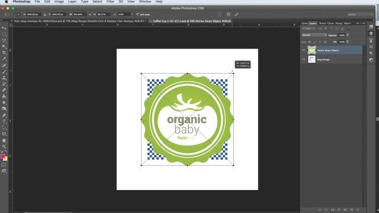379x213 pixels.
Task: Select the Dodge tool
Action: [x=4, y=109]
